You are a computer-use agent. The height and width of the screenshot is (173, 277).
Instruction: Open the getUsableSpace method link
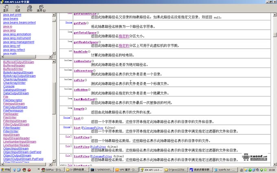tap(86, 42)
